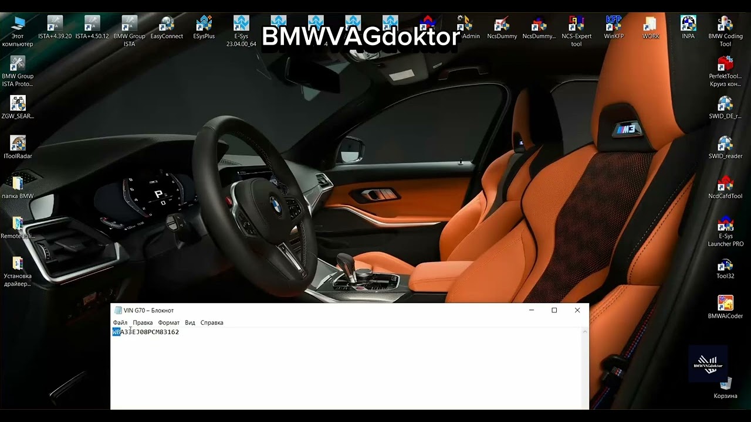751x422 pixels.
Task: Open the Правка menu in Notepad
Action: (143, 322)
